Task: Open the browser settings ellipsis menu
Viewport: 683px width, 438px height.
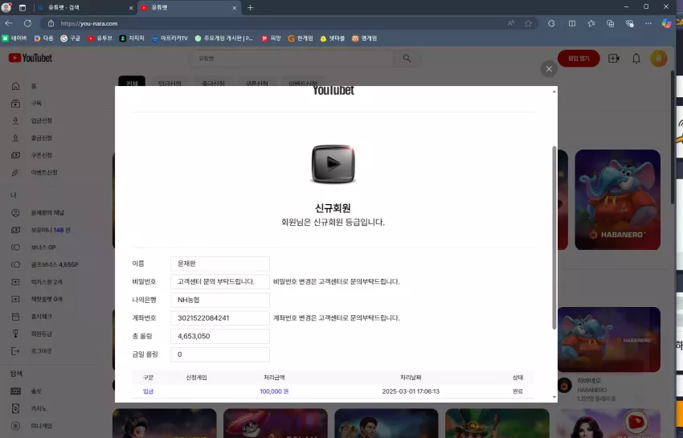Action: pyautogui.click(x=648, y=23)
